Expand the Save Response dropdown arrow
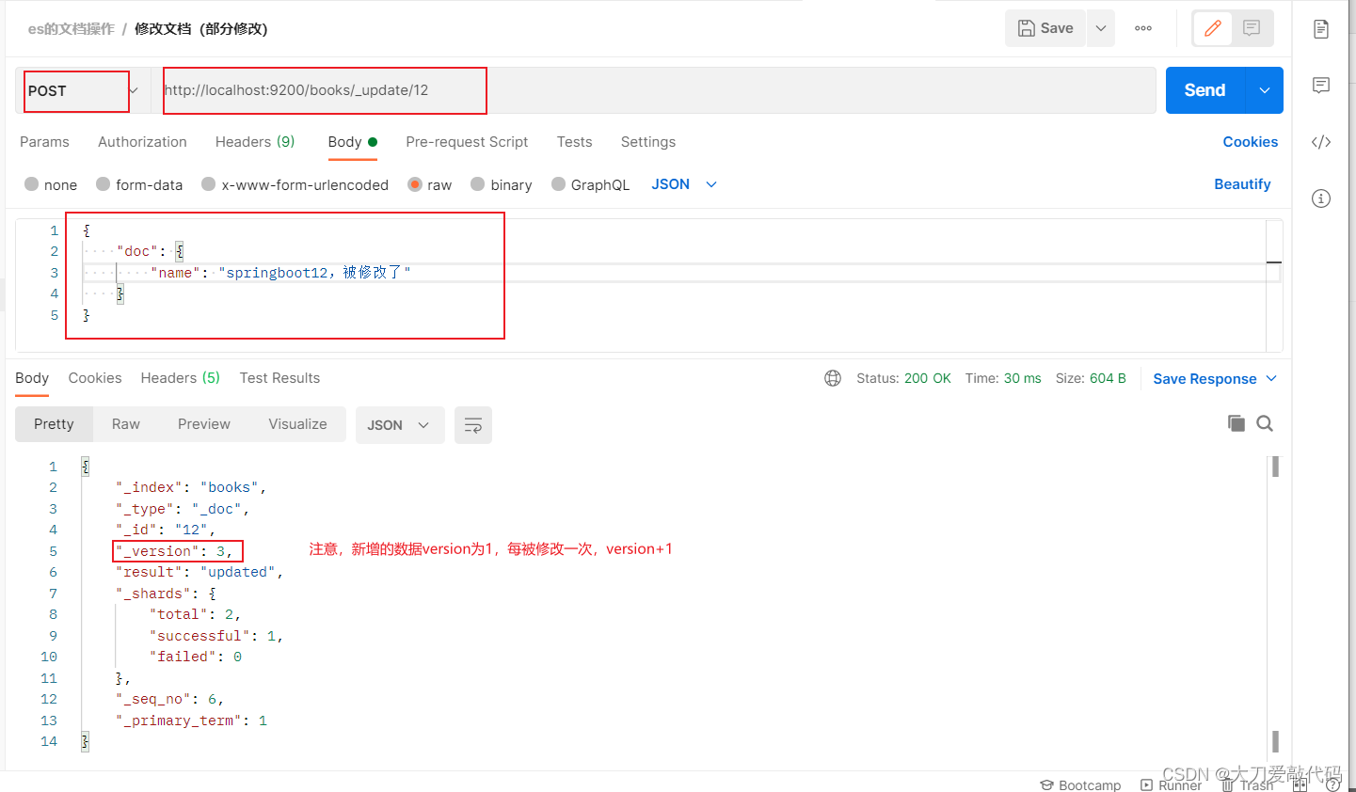Image resolution: width=1356 pixels, height=792 pixels. click(x=1271, y=378)
